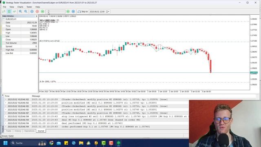Image resolution: width=261 pixels, height=147 pixels.
Task: Click the green faster speed button
Action: point(68,11)
